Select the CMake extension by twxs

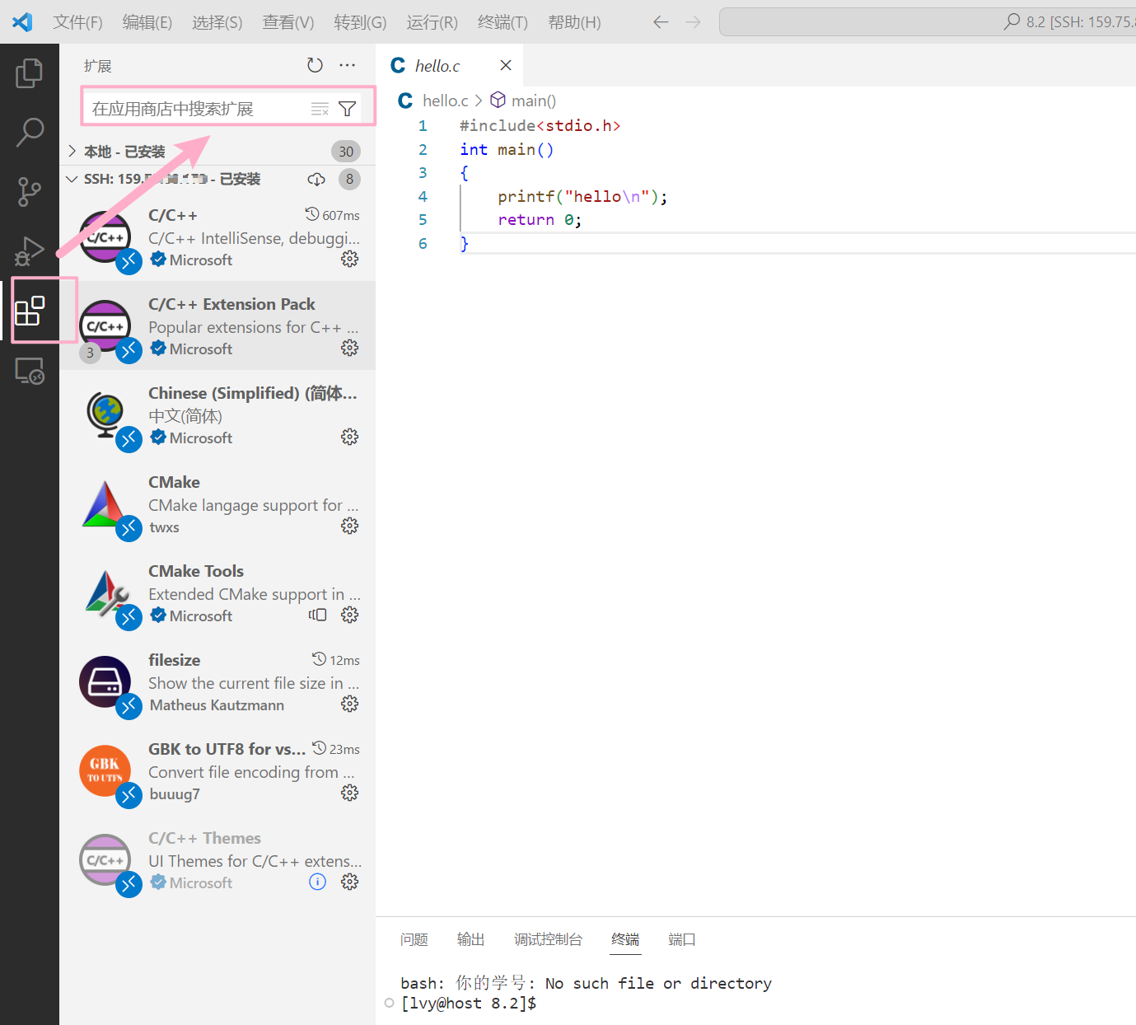tap(217, 503)
